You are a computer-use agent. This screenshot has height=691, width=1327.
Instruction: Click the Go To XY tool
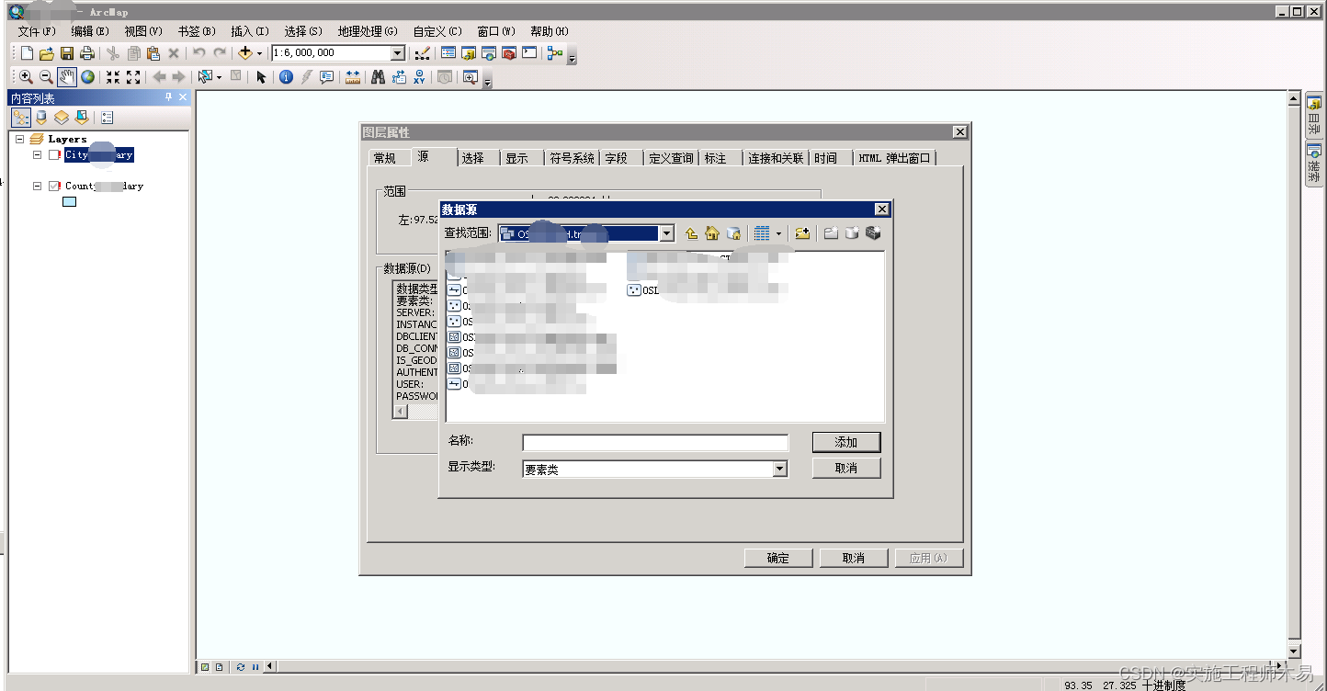(419, 77)
